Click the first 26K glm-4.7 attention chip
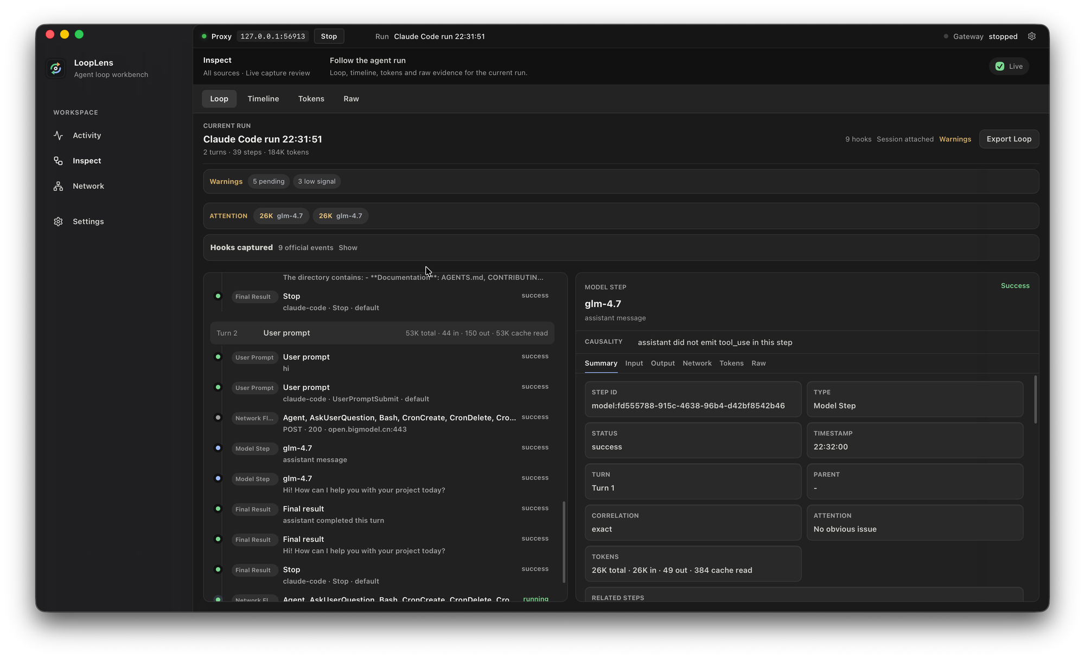Image resolution: width=1085 pixels, height=659 pixels. pos(281,216)
